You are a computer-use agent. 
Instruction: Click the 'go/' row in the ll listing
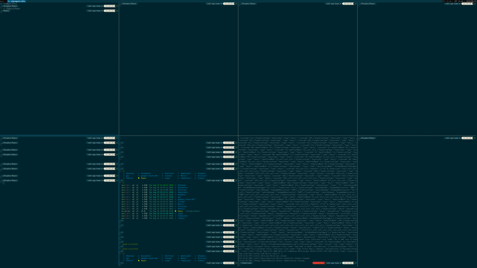click(x=151, y=197)
